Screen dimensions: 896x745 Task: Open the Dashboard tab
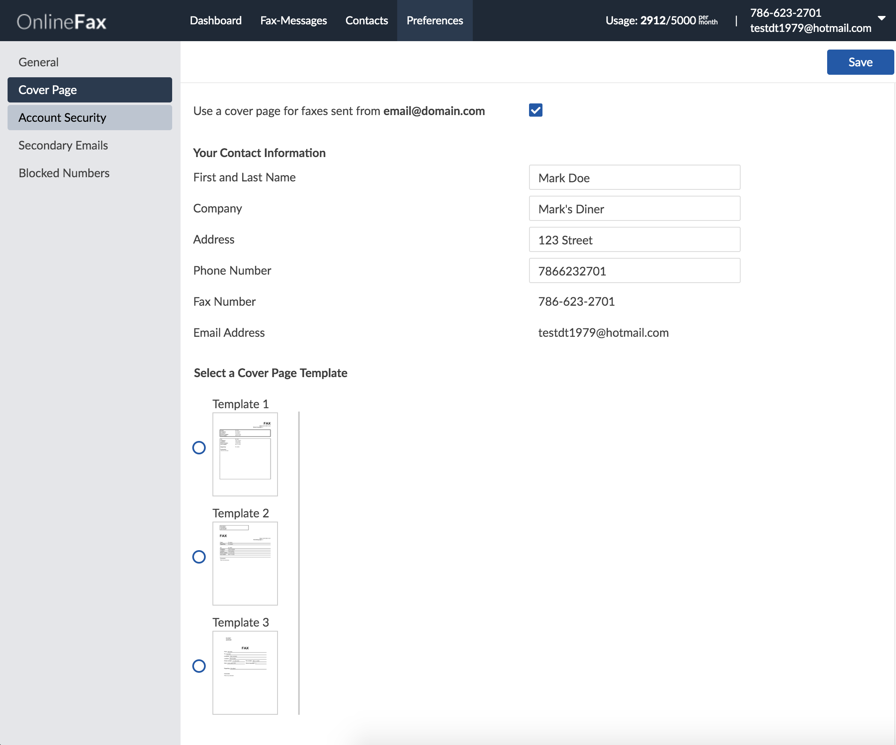(x=215, y=21)
